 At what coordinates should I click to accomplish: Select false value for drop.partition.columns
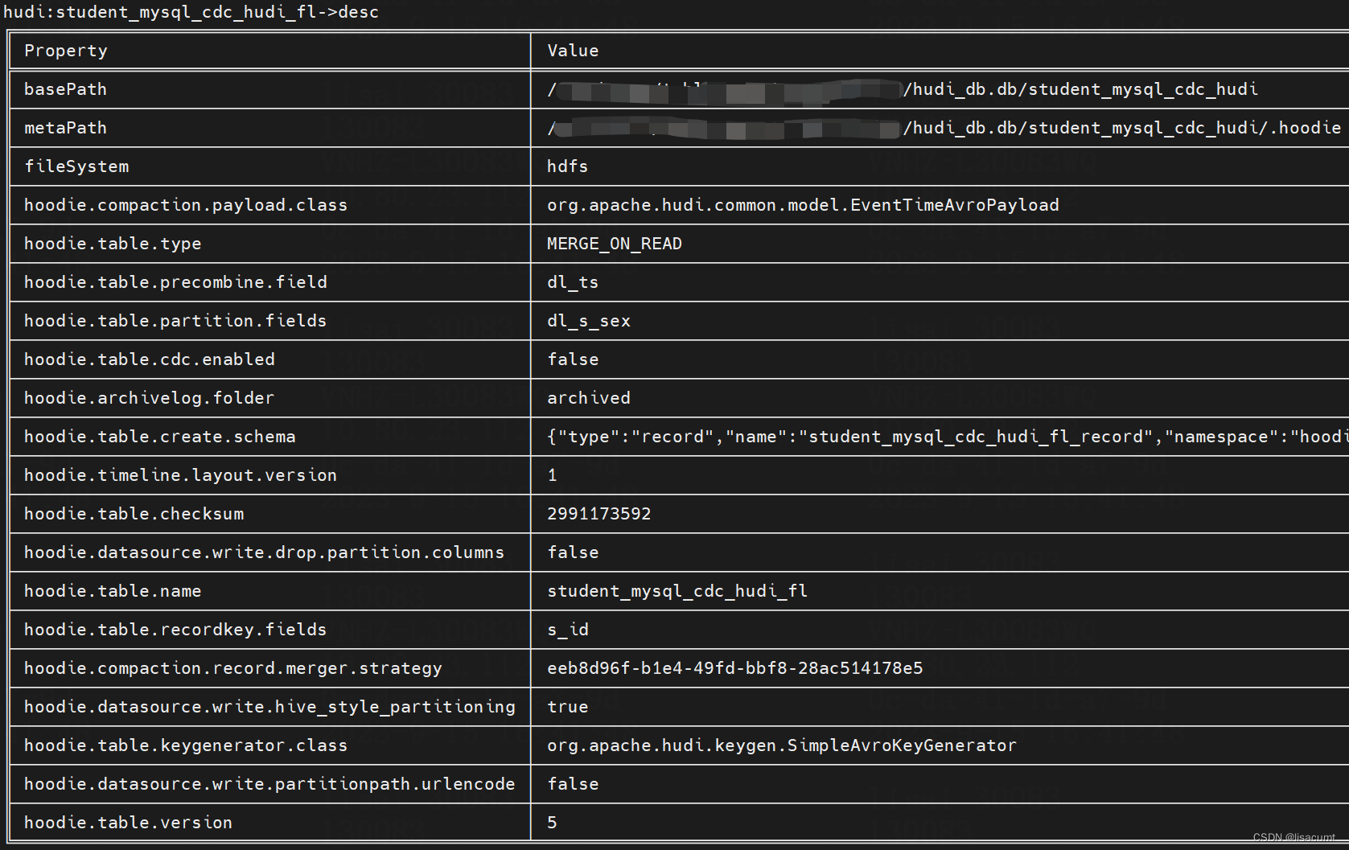[573, 552]
